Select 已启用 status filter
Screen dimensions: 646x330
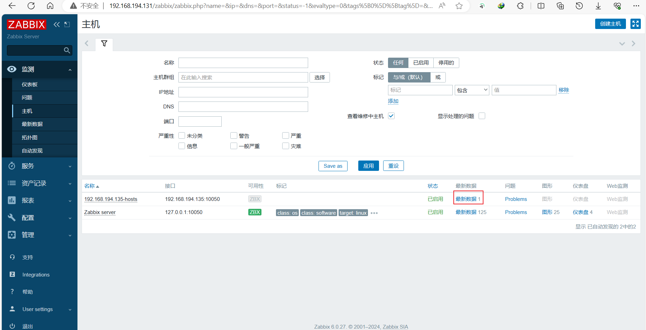coord(421,63)
